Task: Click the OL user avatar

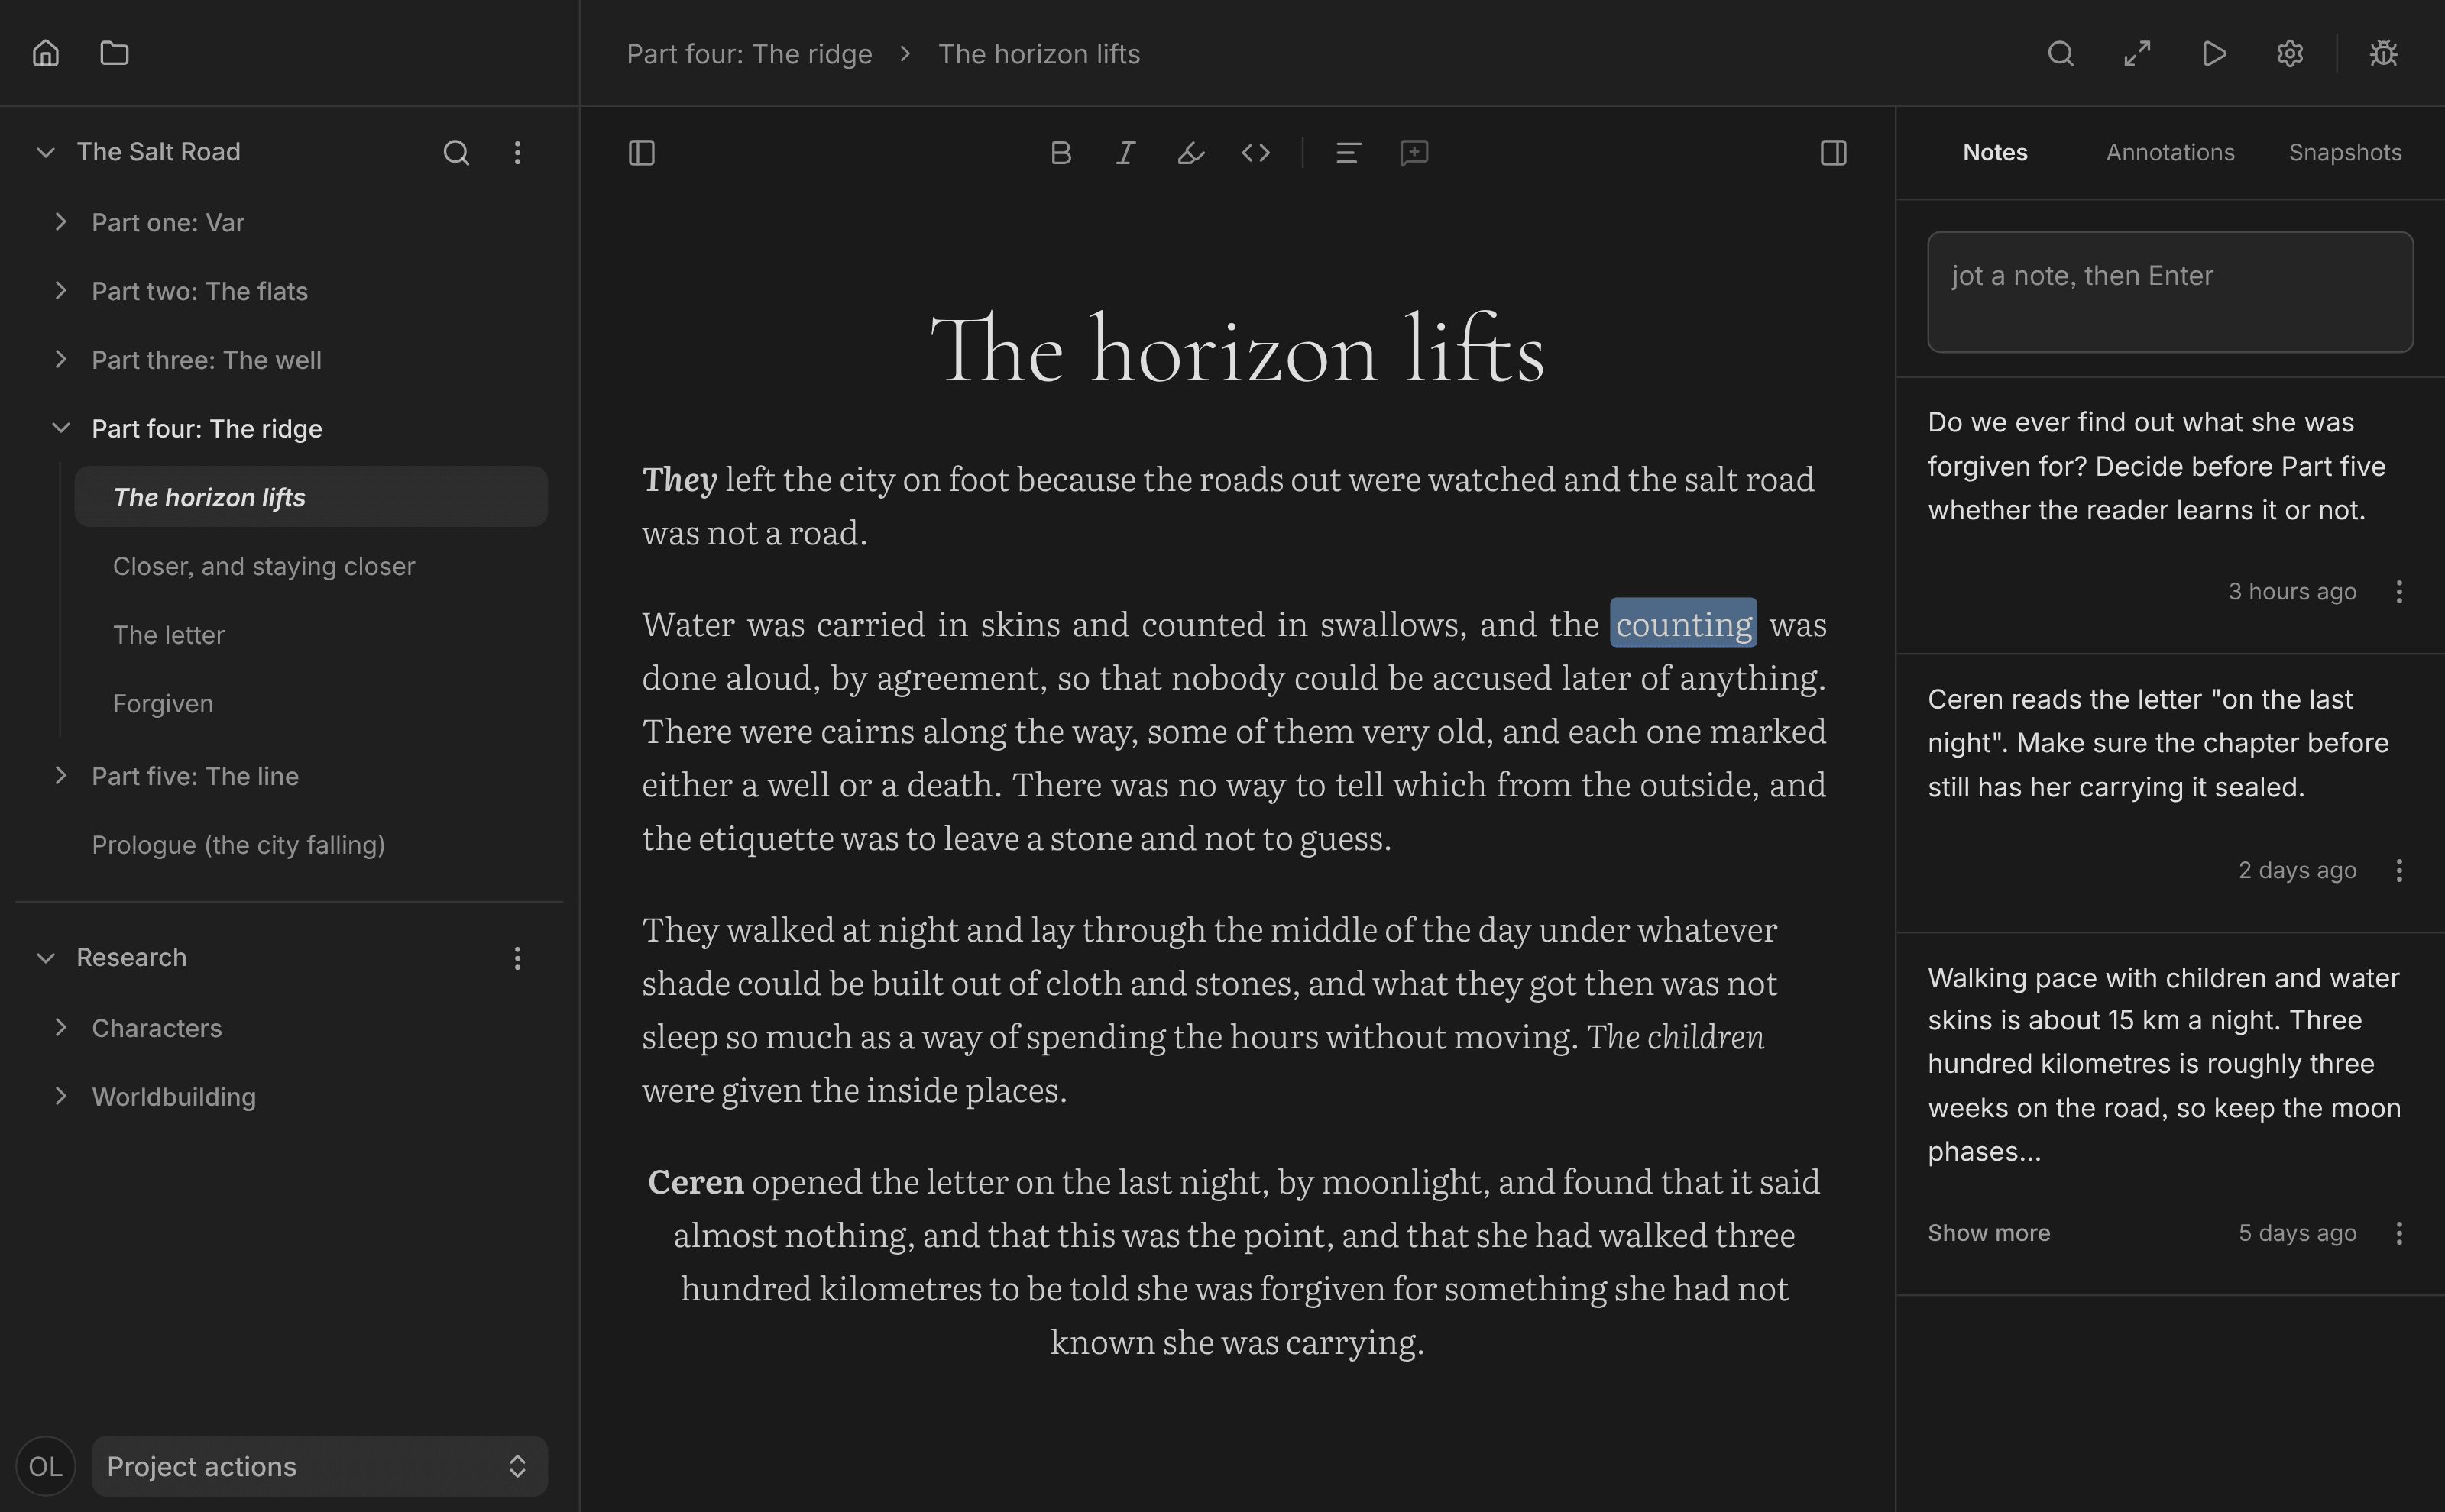Action: [x=46, y=1466]
